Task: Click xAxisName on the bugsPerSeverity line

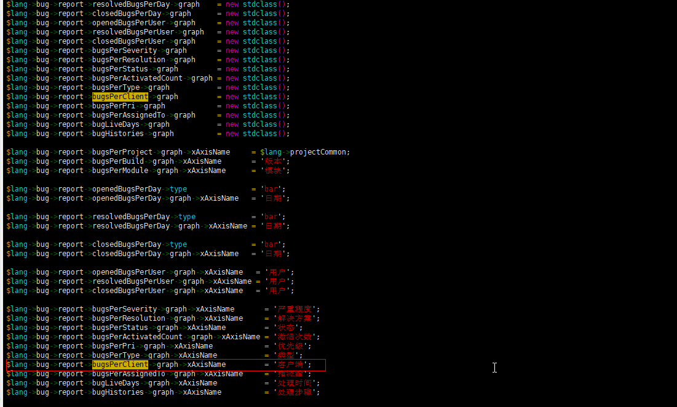Action: coord(215,309)
